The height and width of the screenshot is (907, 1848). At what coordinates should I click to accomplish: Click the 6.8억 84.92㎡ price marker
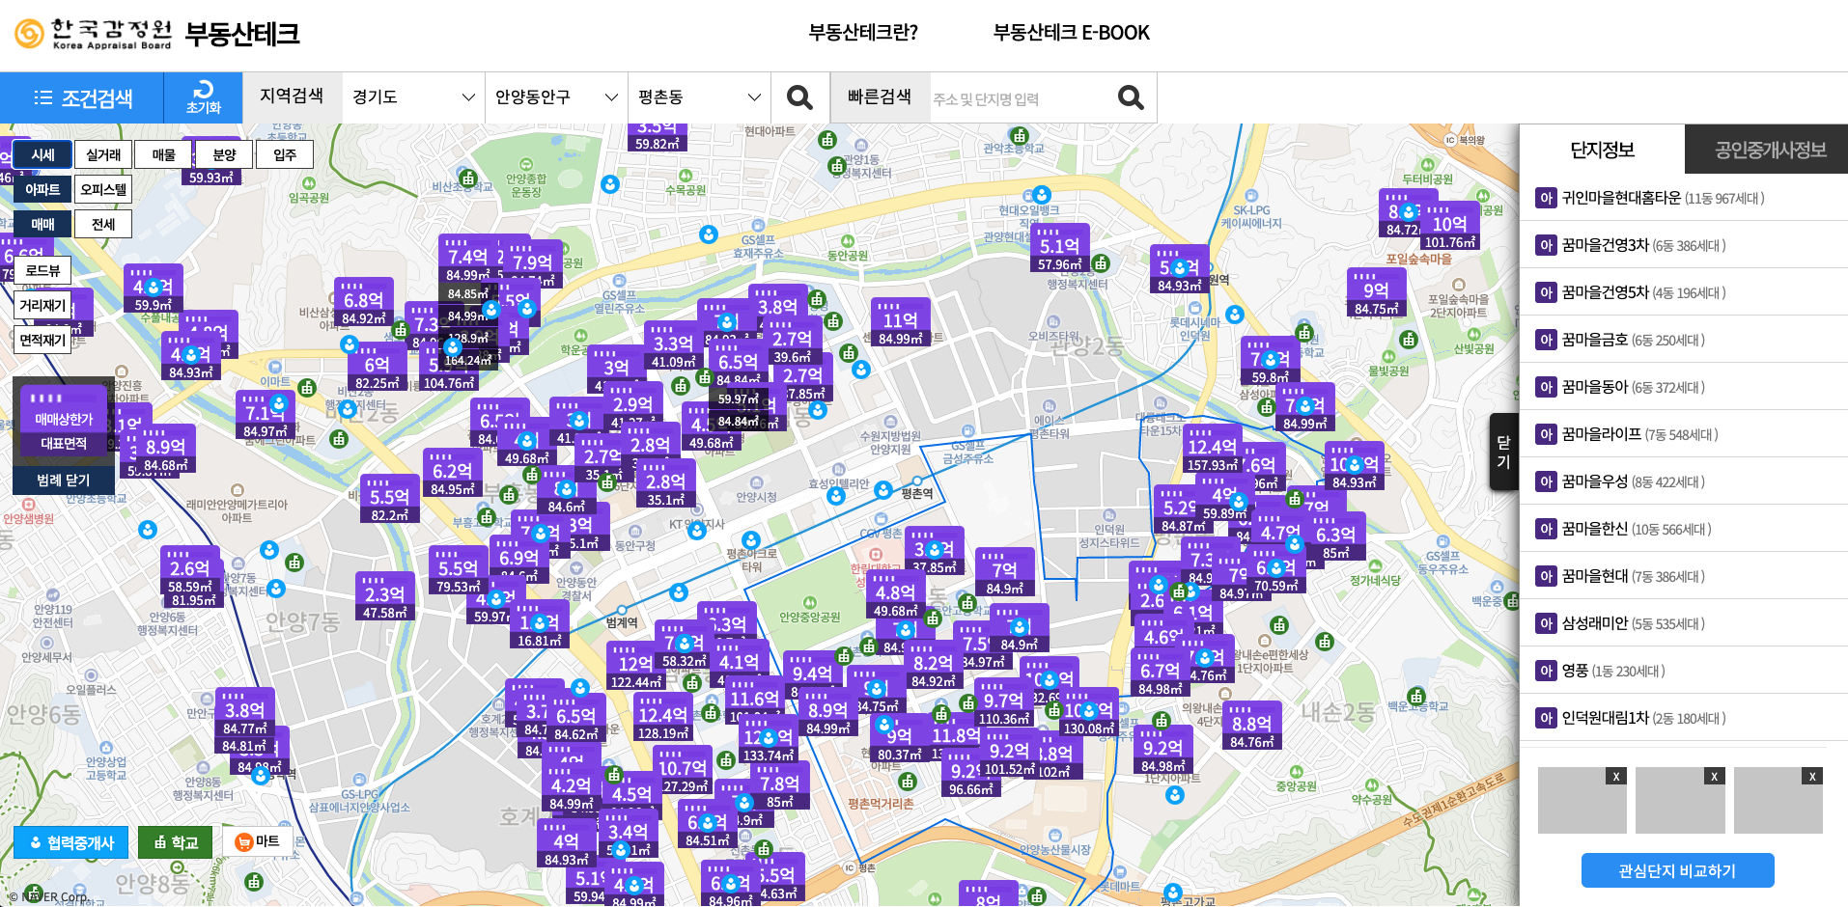(x=364, y=303)
